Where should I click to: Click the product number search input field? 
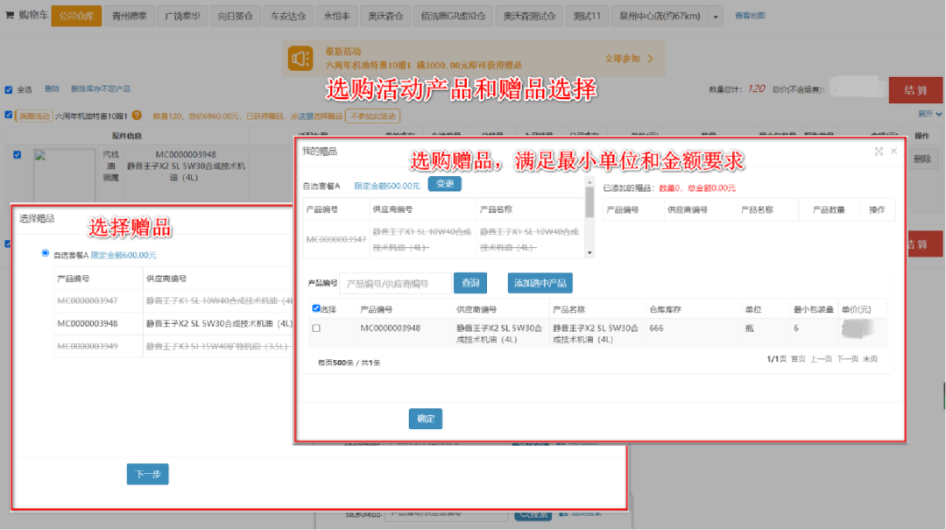[x=395, y=282]
